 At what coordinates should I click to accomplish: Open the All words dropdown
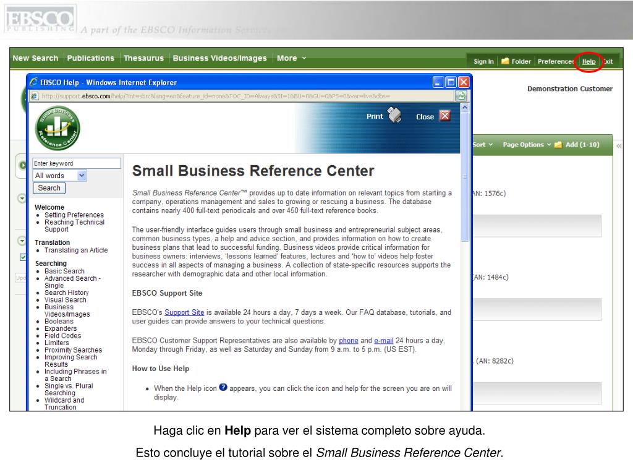click(60, 175)
